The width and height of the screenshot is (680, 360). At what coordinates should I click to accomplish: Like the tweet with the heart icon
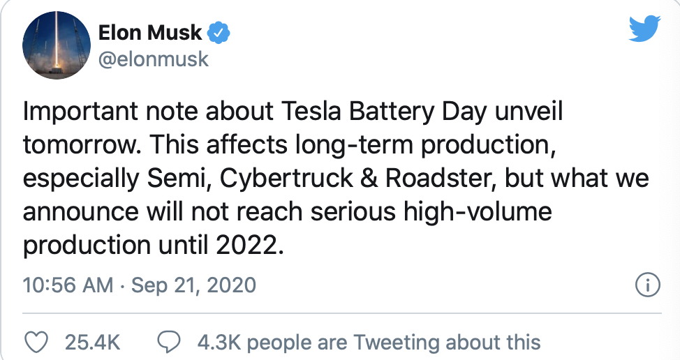click(x=36, y=343)
